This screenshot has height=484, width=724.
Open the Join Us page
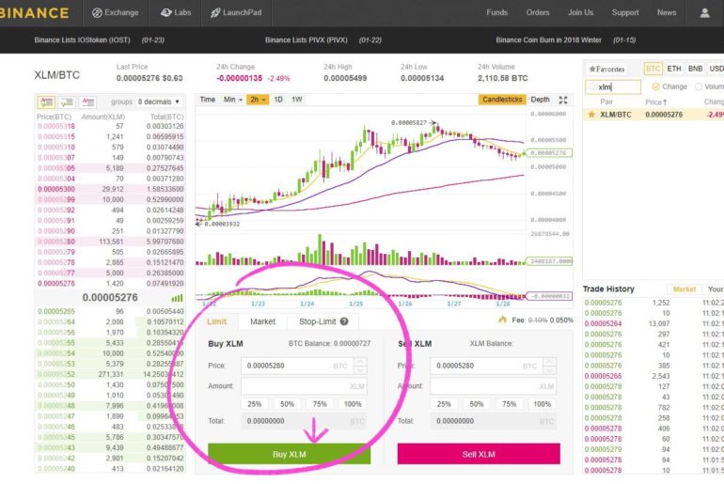[581, 13]
